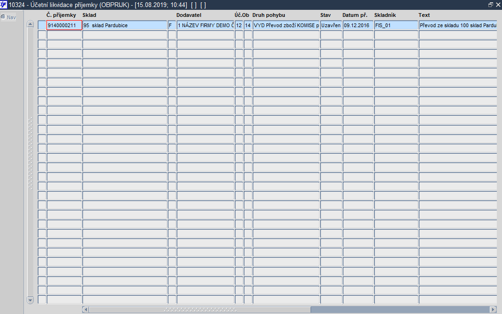The width and height of the screenshot is (502, 314).
Task: Click the horizontal scrollbar thumb
Action: (x=200, y=309)
